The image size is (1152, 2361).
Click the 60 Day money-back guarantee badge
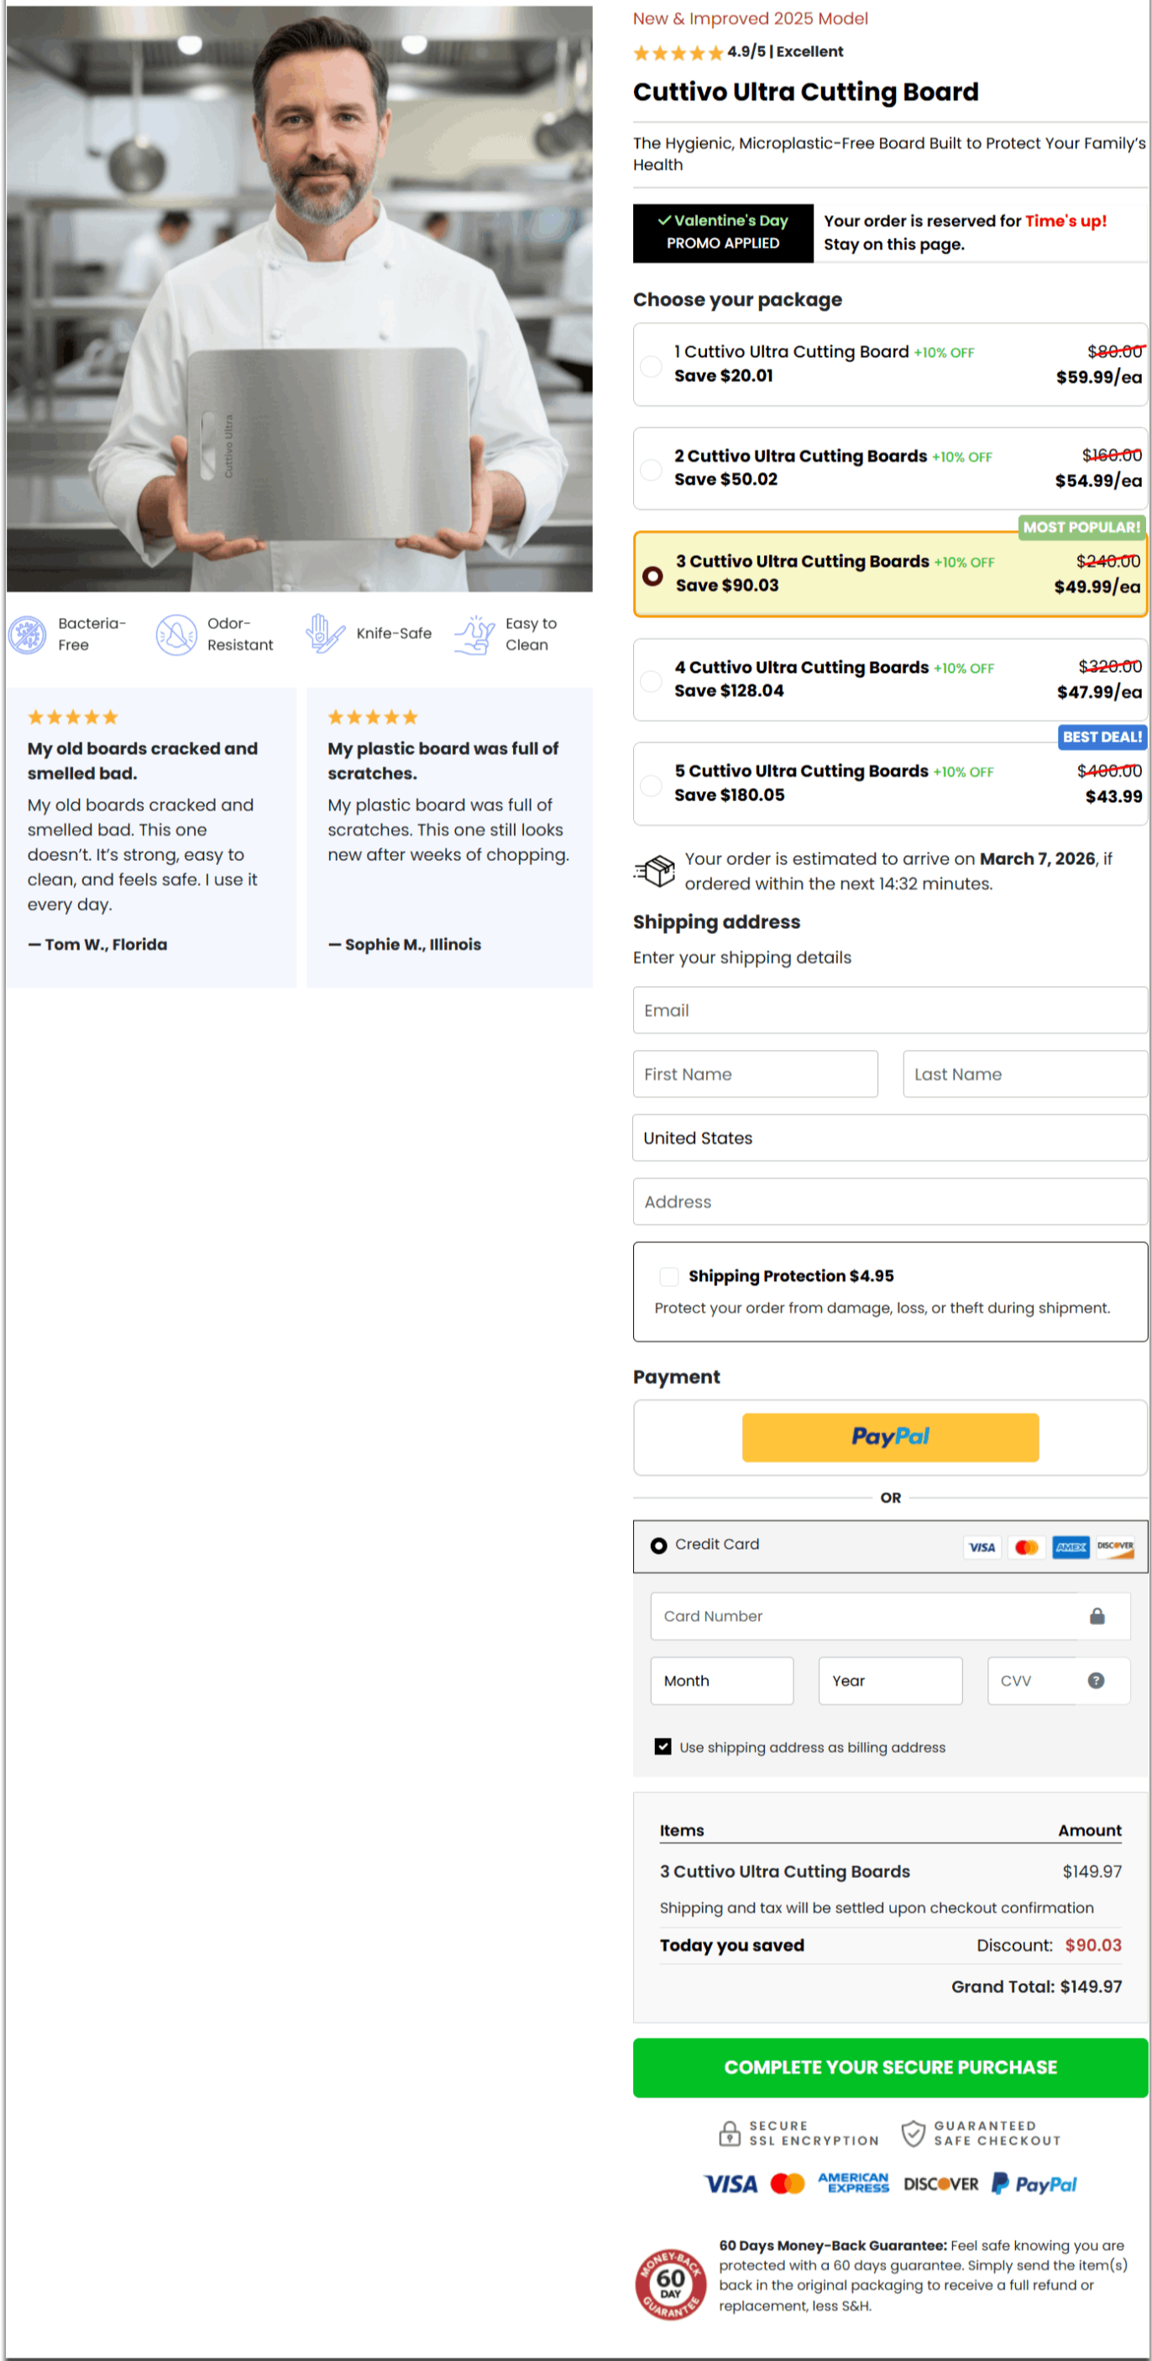pyautogui.click(x=671, y=2283)
